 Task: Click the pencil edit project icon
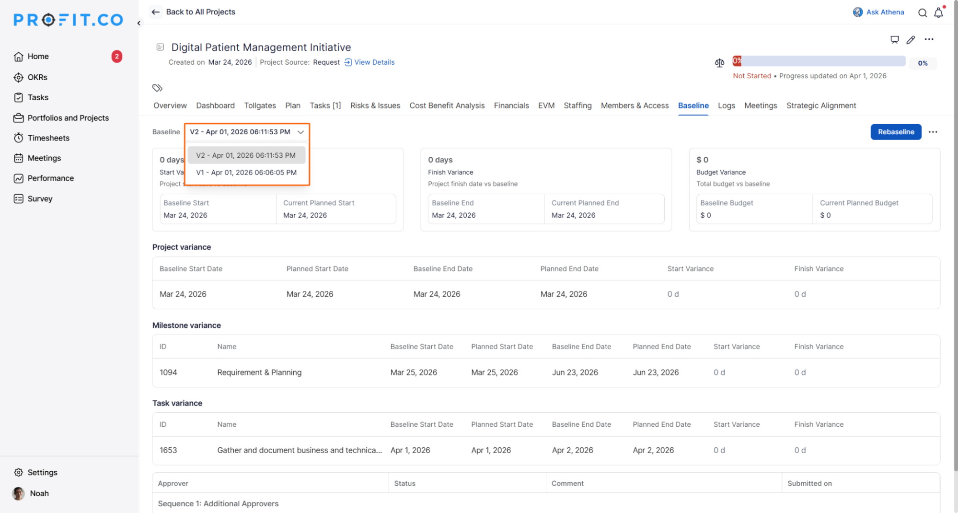(911, 40)
